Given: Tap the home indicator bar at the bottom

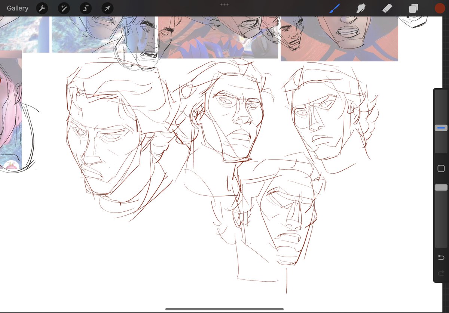Looking at the screenshot, I should [224, 309].
